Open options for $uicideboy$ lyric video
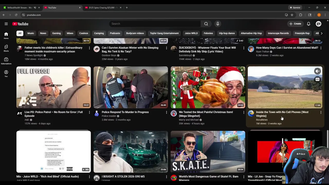This screenshot has height=185, width=329. tap(244, 48)
